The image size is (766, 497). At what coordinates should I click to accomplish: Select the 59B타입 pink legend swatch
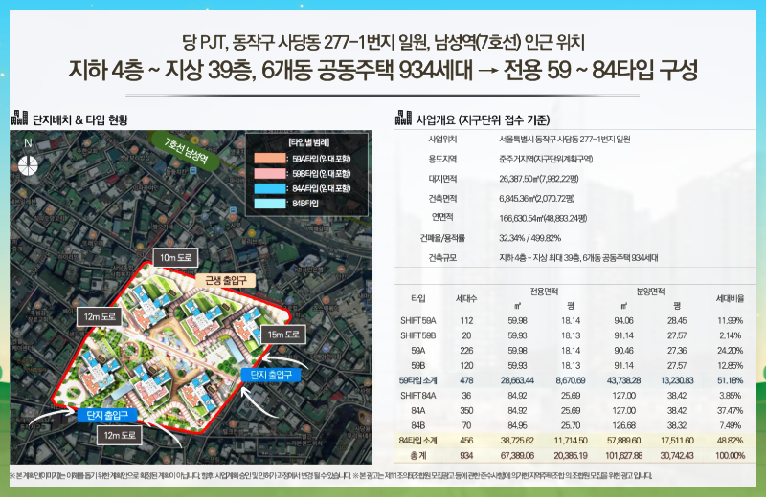pyautogui.click(x=270, y=174)
